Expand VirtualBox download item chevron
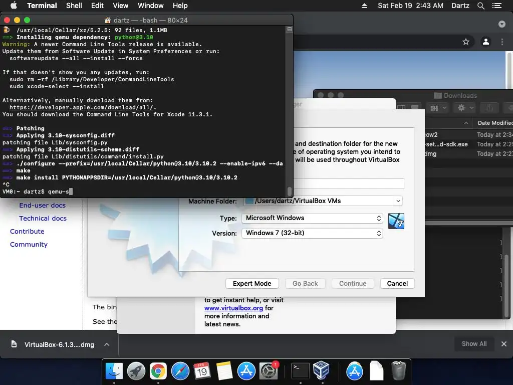The image size is (513, 385). [x=107, y=344]
